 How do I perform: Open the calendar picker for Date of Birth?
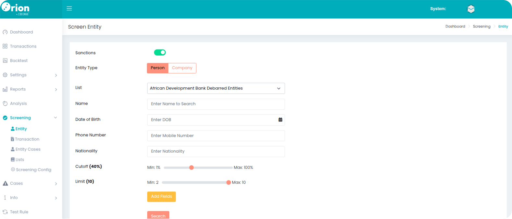pos(280,120)
